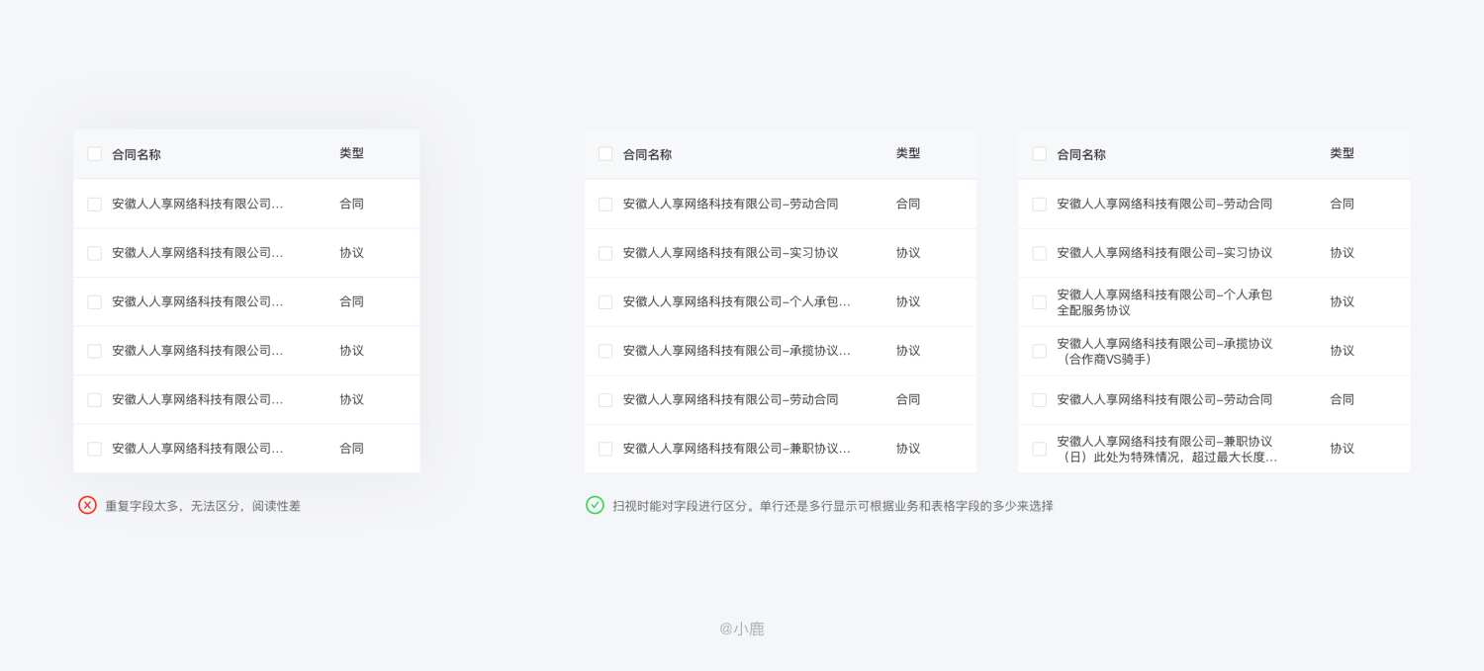Image resolution: width=1484 pixels, height=671 pixels.
Task: Click 协议 type in middle table 个人承包… row
Action: (x=908, y=301)
